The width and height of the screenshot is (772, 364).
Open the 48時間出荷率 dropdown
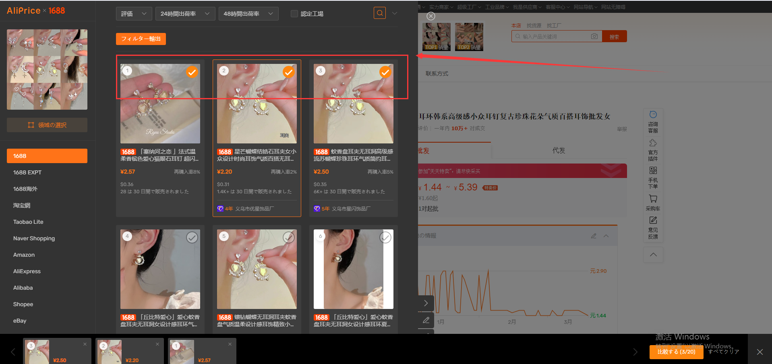click(x=248, y=14)
